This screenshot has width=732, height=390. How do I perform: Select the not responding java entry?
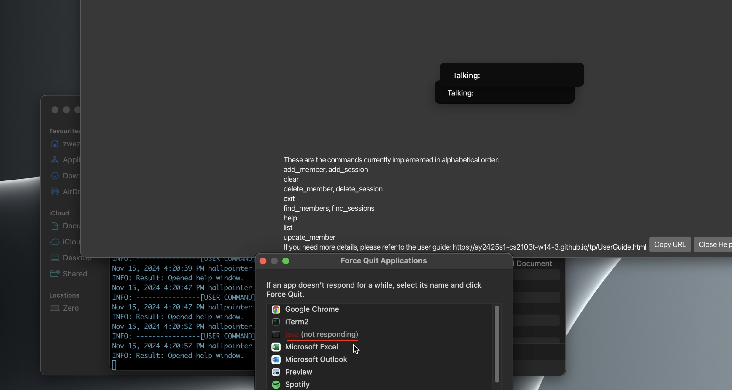[321, 334]
